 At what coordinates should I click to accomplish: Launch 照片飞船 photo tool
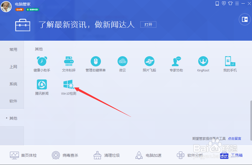pos(149,64)
